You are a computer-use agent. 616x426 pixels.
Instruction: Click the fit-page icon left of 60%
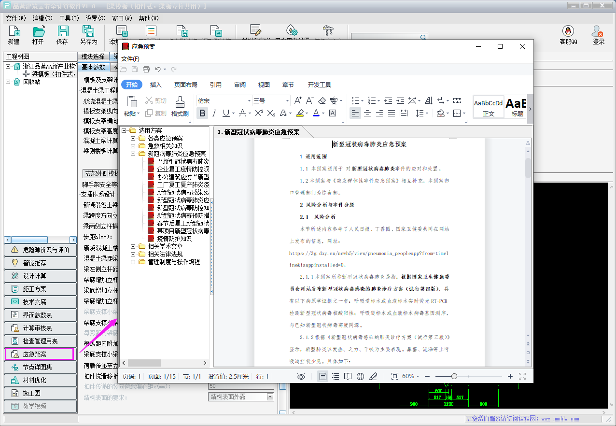coord(395,376)
